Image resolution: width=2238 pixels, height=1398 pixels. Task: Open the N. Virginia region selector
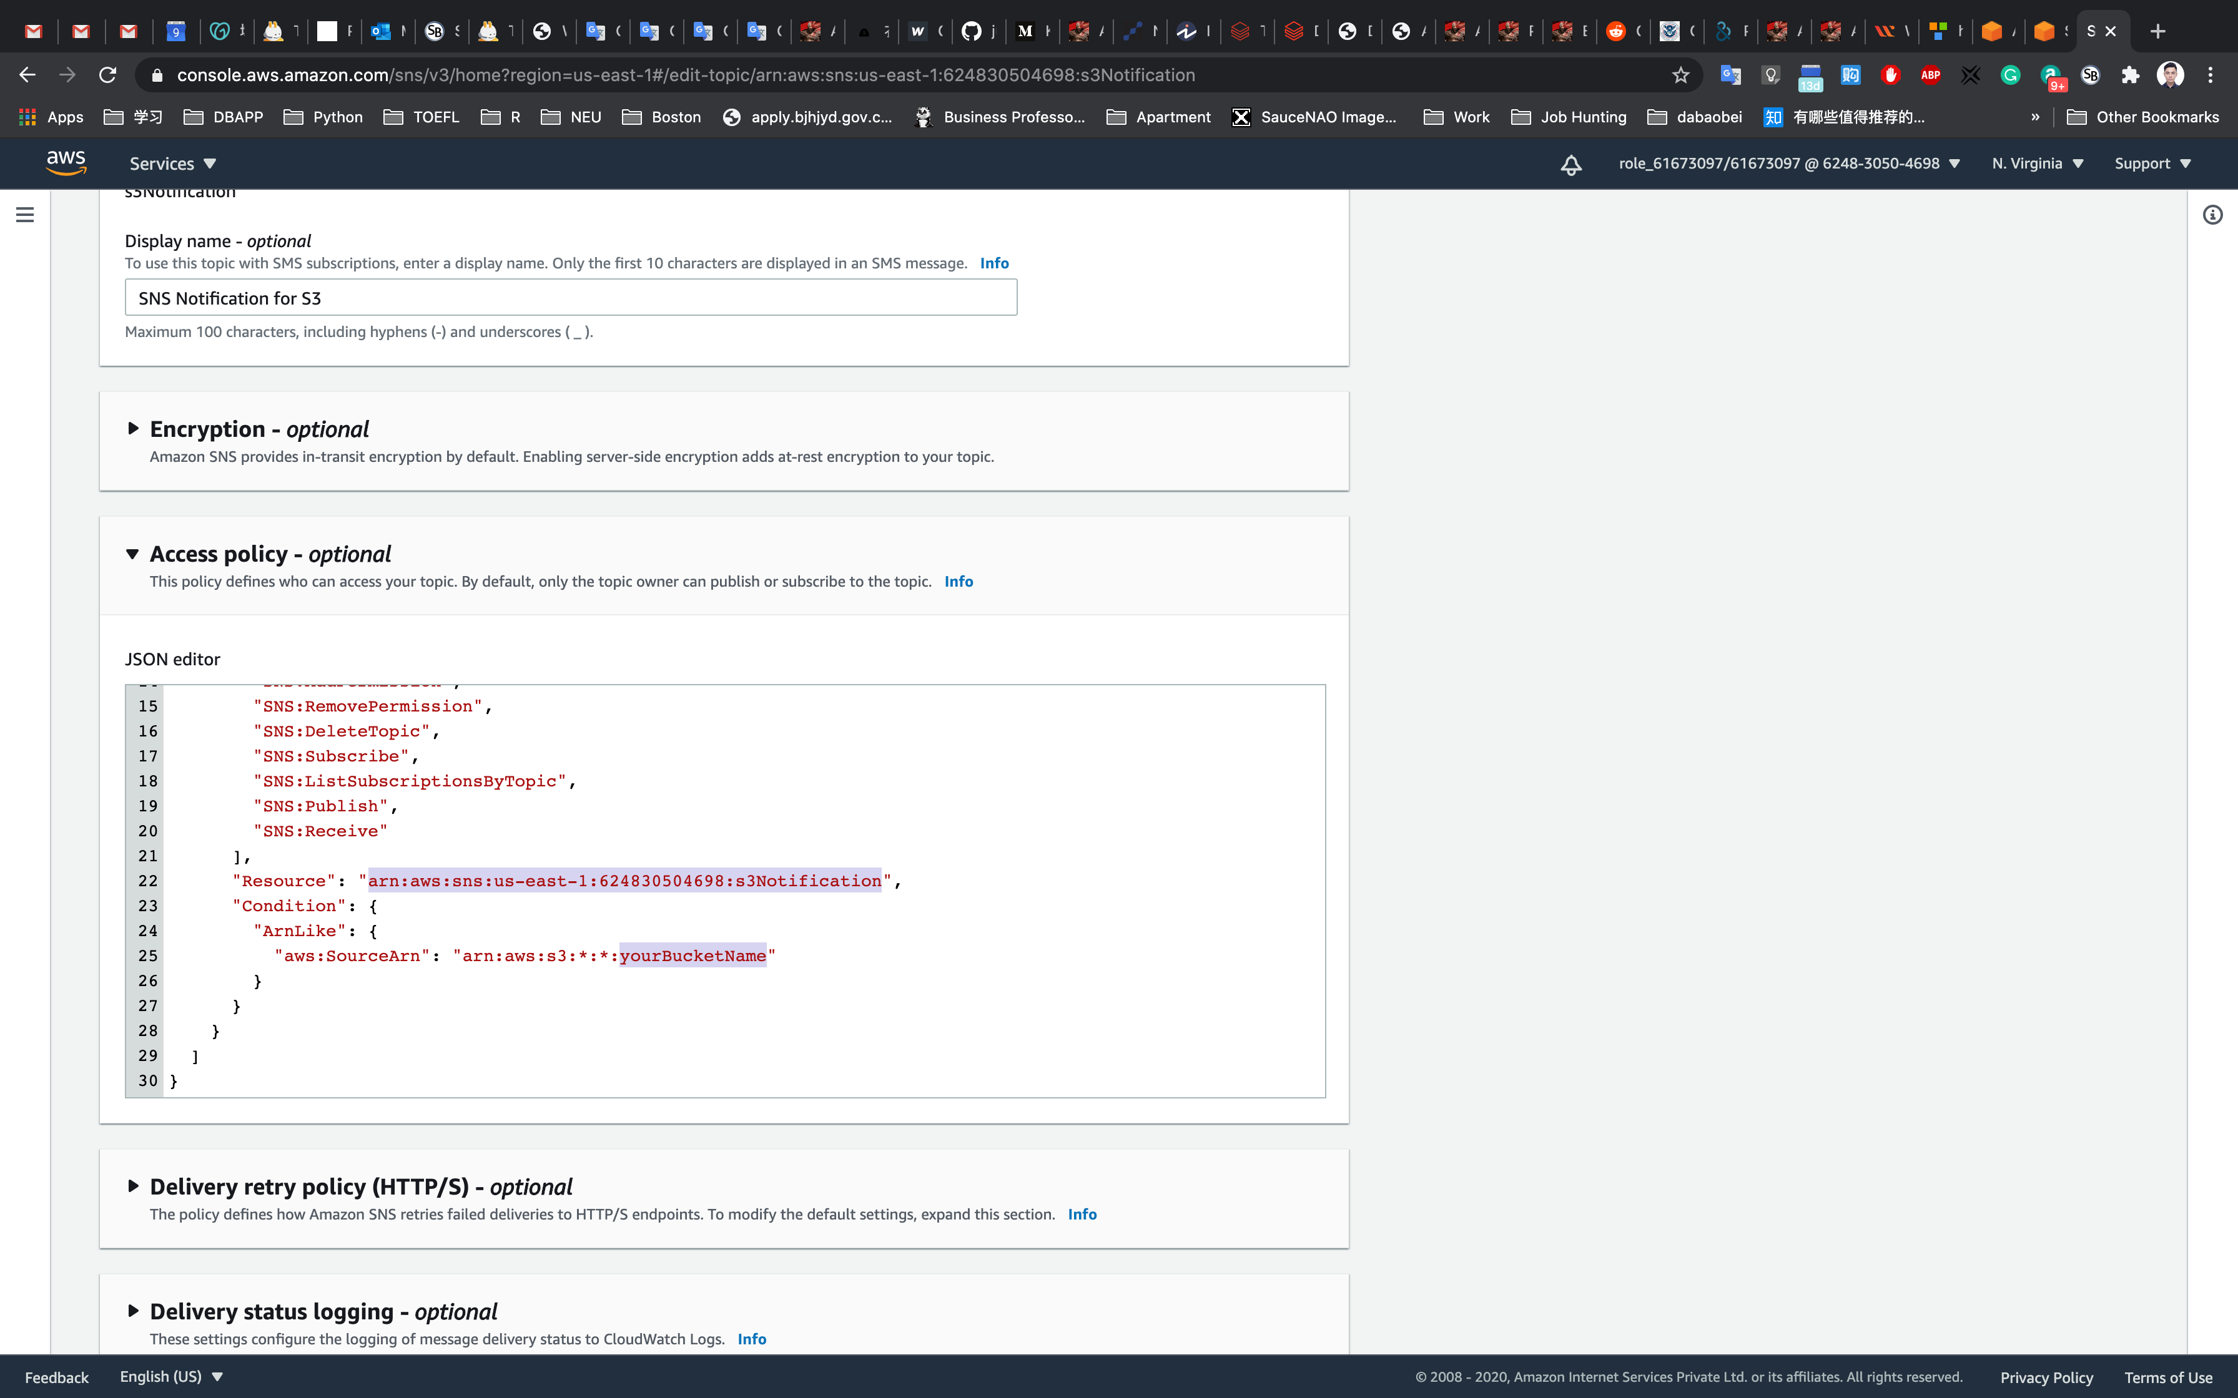click(x=2036, y=164)
